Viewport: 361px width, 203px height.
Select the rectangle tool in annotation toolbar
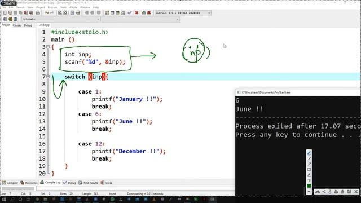[309, 170]
